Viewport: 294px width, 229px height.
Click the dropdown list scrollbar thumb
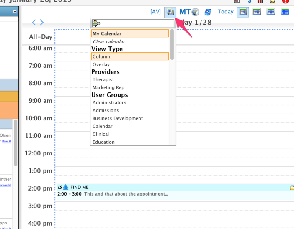pyautogui.click(x=172, y=45)
